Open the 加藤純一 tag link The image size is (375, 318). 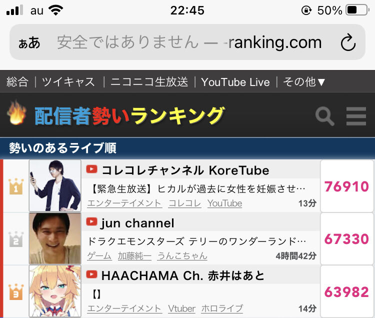point(134,256)
